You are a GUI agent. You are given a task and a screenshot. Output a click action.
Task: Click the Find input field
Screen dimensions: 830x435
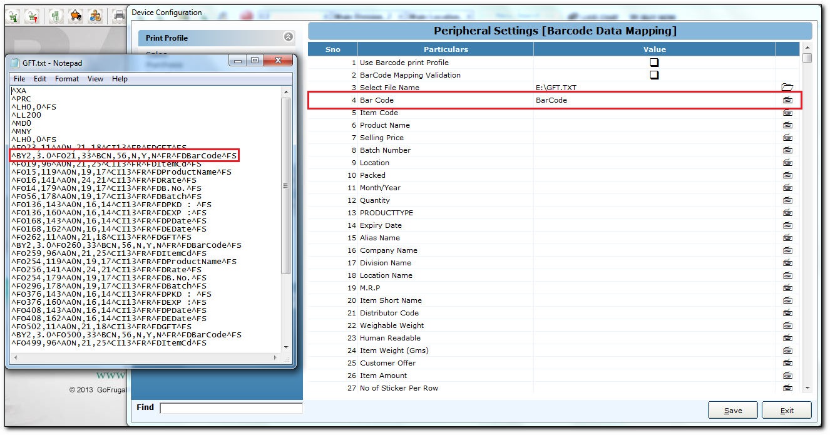231,408
